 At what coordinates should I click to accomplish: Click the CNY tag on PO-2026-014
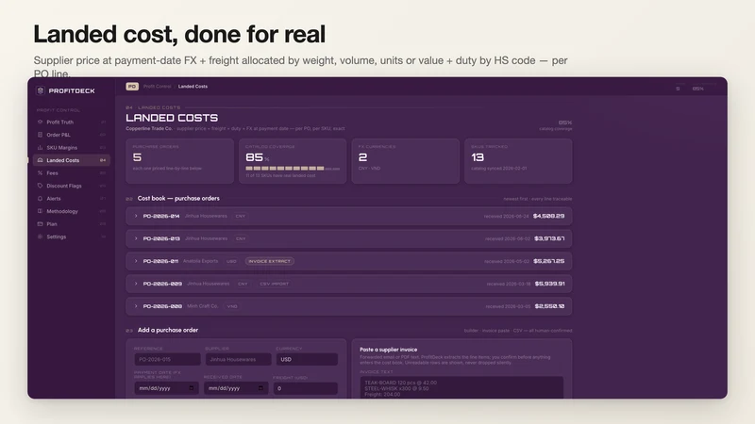point(241,216)
